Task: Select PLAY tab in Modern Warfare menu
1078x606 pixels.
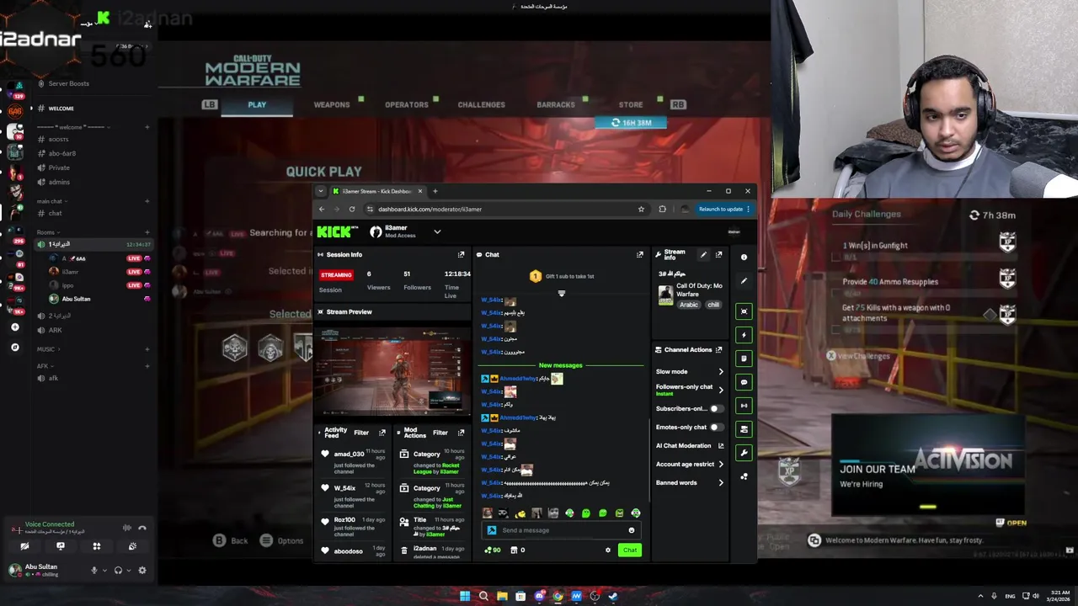Action: point(257,104)
